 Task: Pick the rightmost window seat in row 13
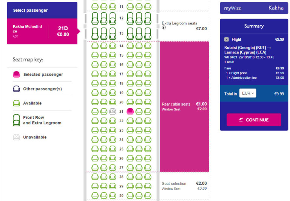(x=148, y=34)
